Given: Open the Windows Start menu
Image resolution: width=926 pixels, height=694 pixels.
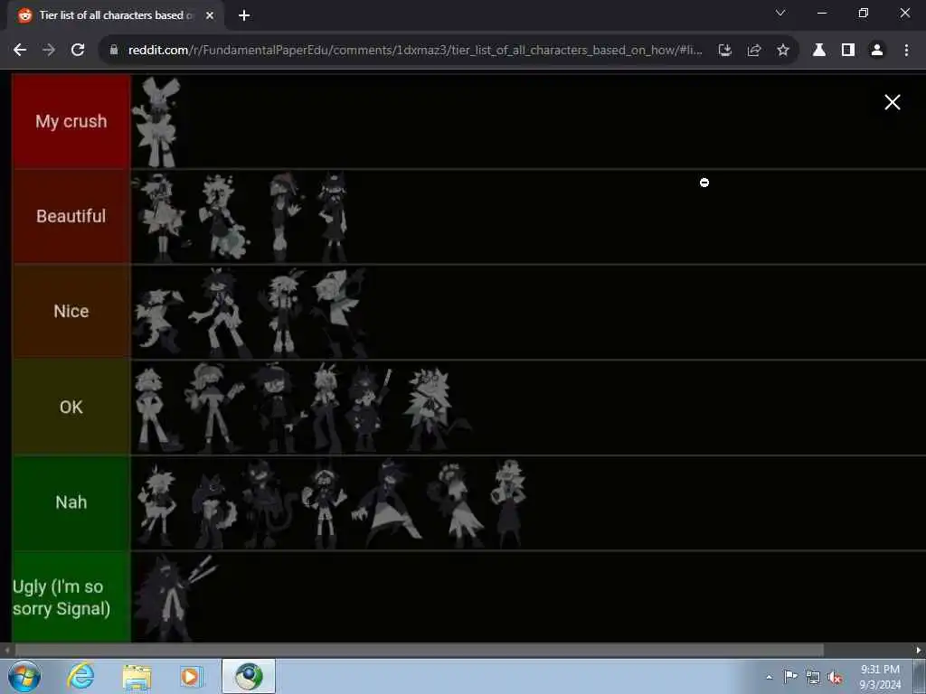Looking at the screenshot, I should click(24, 676).
